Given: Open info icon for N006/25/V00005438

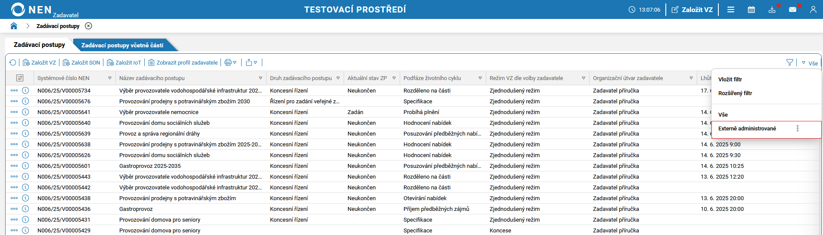Looking at the screenshot, I should click(x=25, y=198).
